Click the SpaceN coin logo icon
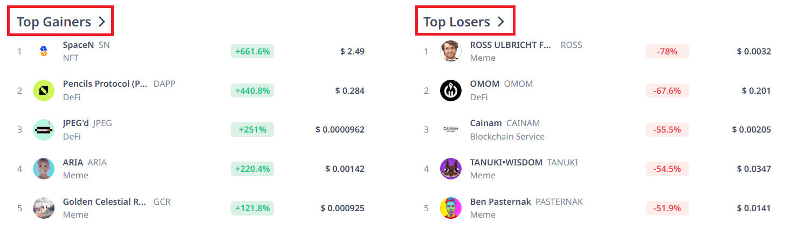This screenshot has width=797, height=236. 44,52
